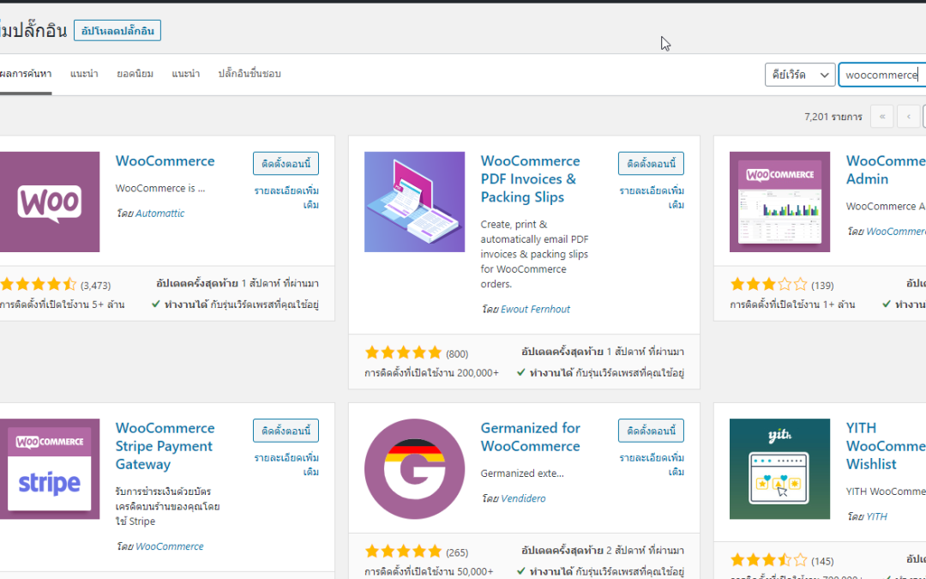Go to first page pagination button

(x=881, y=117)
